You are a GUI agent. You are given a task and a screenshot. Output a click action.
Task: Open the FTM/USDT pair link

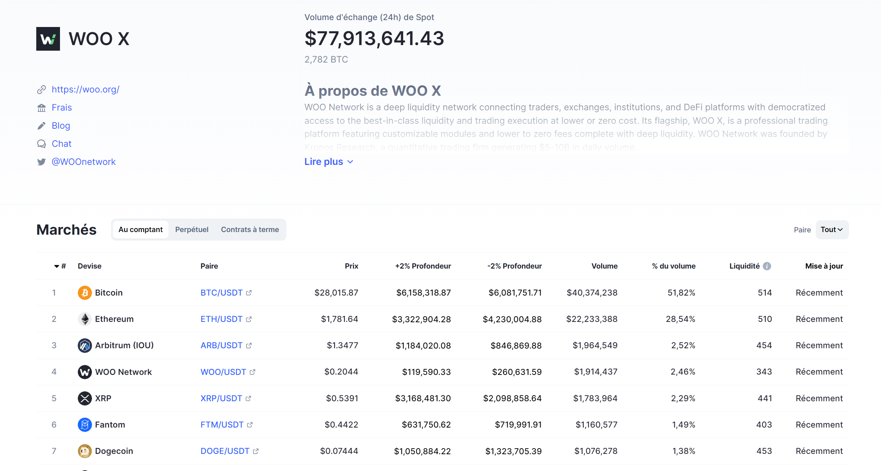(x=221, y=425)
